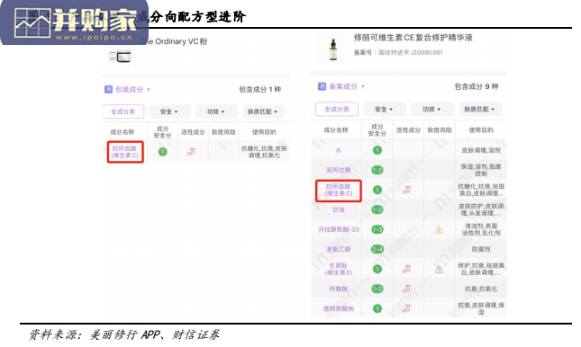
Task: Open 安全 filter in right panel
Action: (384, 109)
